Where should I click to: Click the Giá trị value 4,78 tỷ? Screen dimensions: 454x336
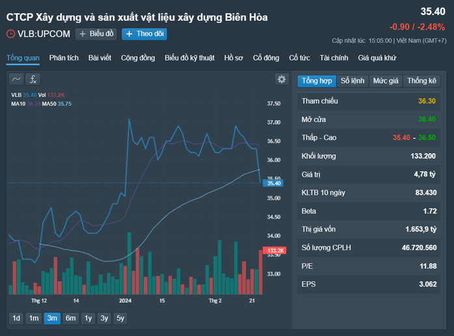click(x=425, y=175)
